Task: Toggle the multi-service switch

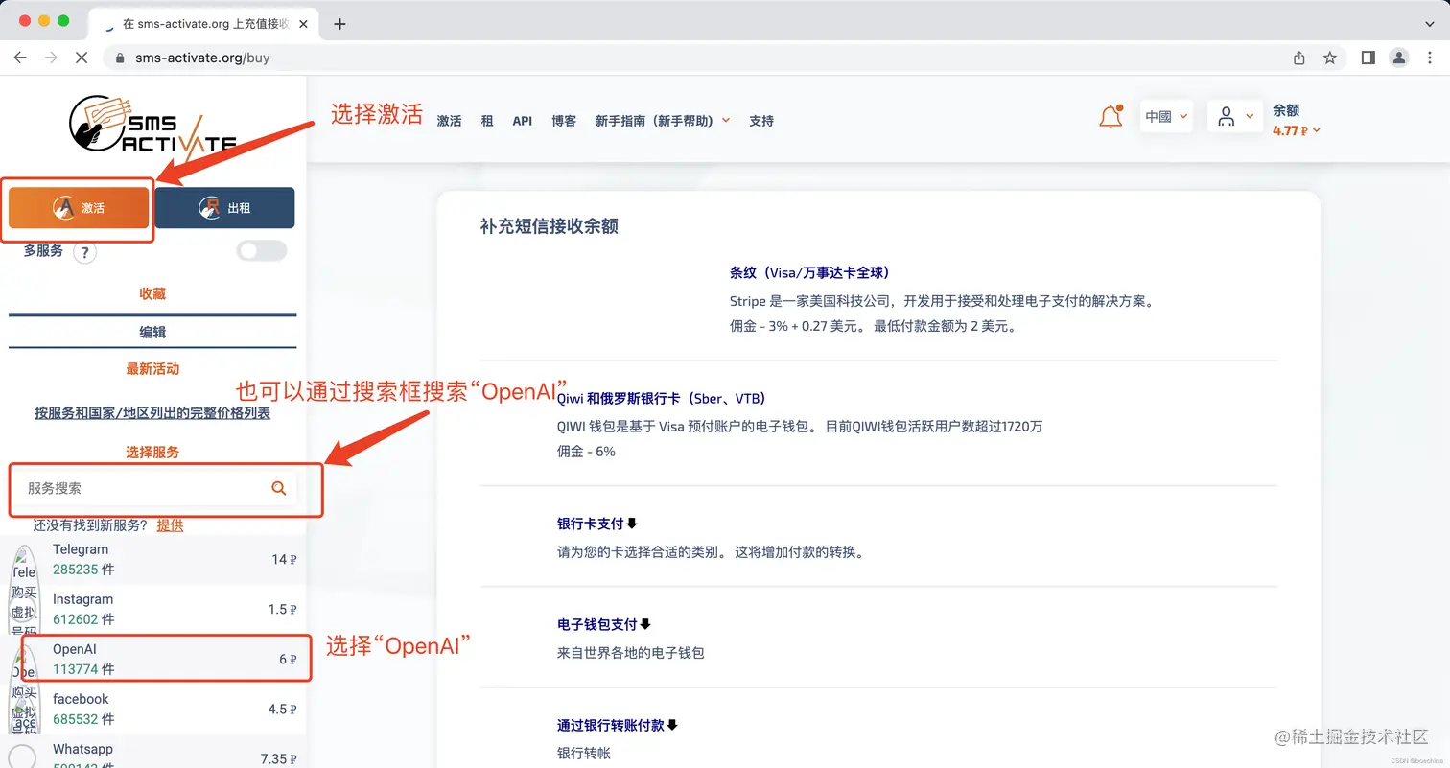Action: tap(262, 251)
